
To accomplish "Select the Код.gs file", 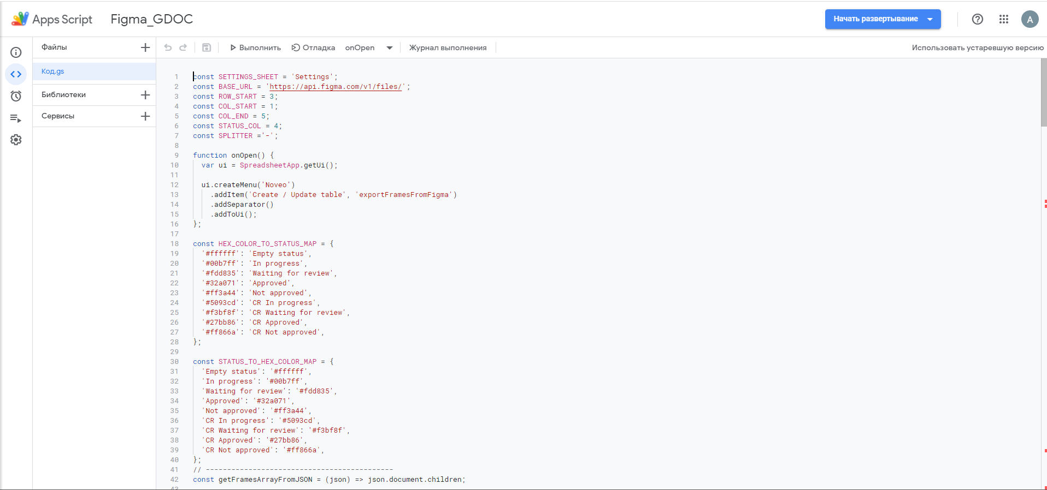I will [x=53, y=71].
